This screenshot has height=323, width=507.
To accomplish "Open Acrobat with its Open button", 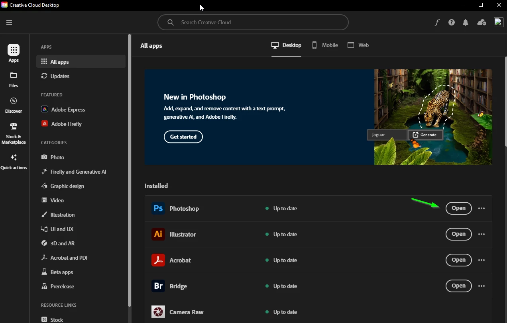I will click(458, 260).
